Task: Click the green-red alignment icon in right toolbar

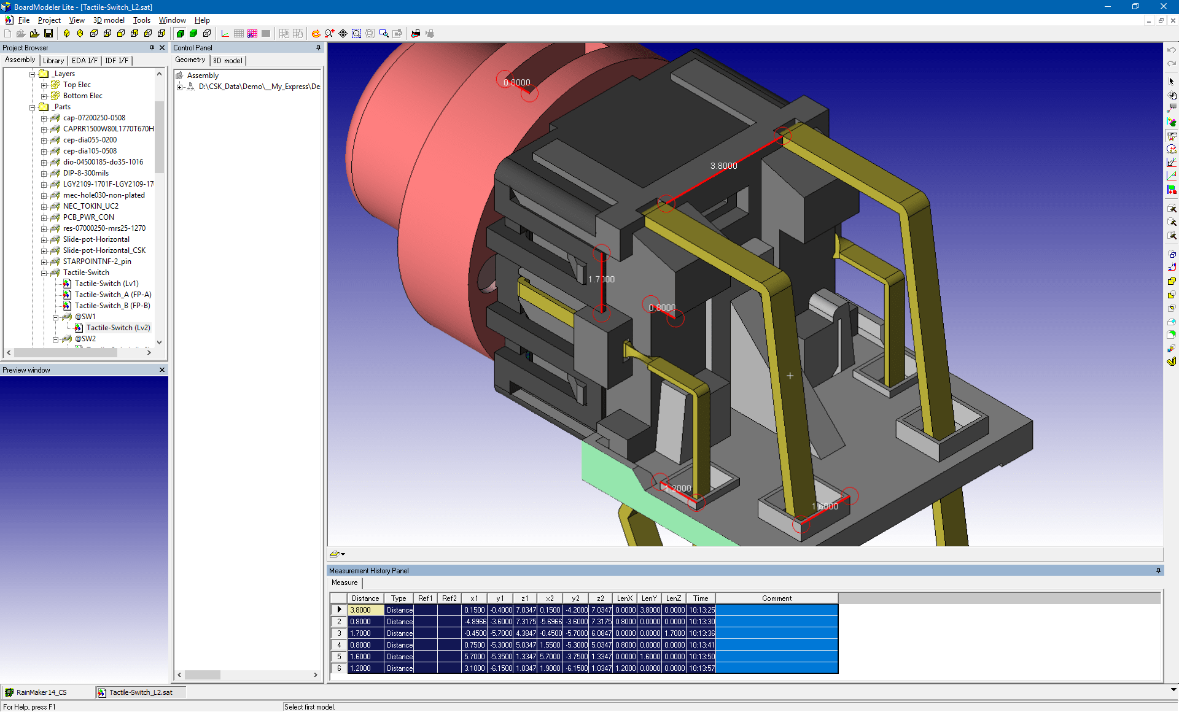Action: [x=1172, y=190]
